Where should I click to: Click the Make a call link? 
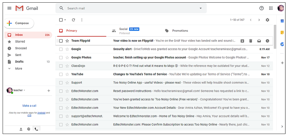tap(29, 106)
